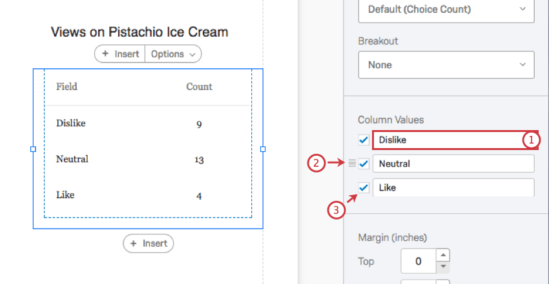Click the plus Insert button above table
Viewport: 549px width, 284px height.
tap(121, 54)
